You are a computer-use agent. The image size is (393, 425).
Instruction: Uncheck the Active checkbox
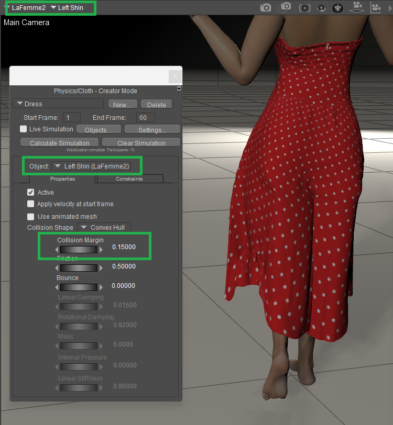pyautogui.click(x=31, y=193)
